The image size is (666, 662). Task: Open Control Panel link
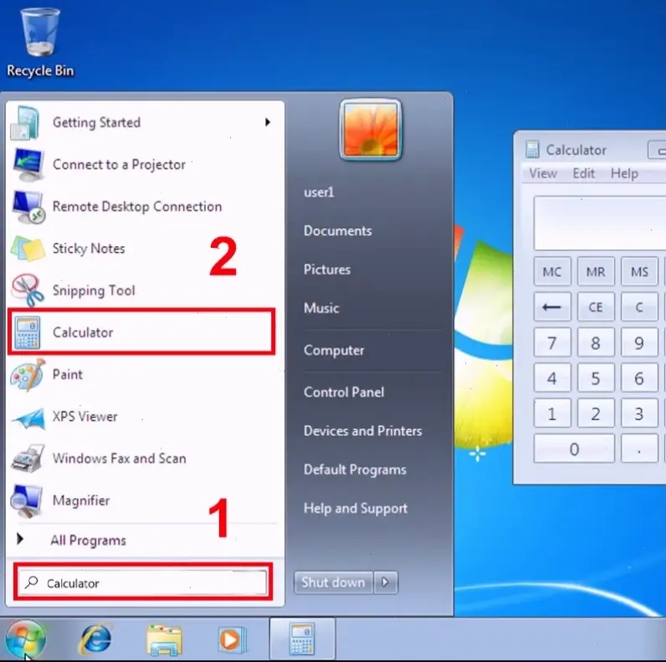tap(344, 392)
